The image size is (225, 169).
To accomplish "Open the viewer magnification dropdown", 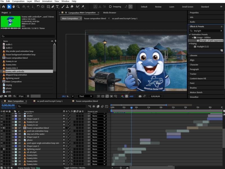I will (73, 96).
